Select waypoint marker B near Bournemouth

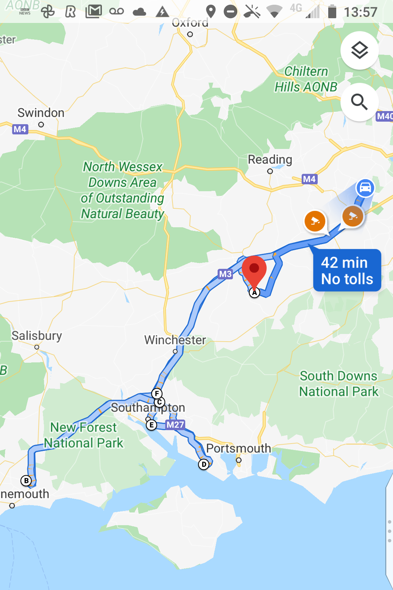pyautogui.click(x=26, y=481)
